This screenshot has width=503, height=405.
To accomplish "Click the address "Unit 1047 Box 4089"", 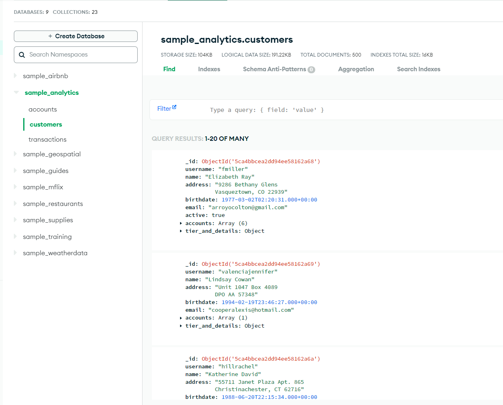I will click(x=246, y=287).
